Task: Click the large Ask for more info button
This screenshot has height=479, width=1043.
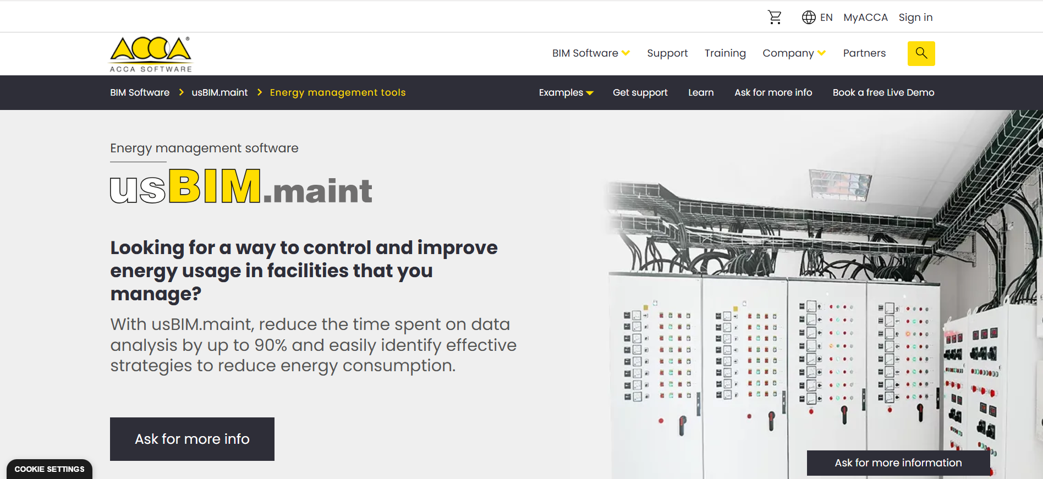Action: coord(192,439)
